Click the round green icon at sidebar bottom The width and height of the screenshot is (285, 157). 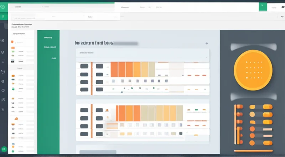(x=4, y=150)
